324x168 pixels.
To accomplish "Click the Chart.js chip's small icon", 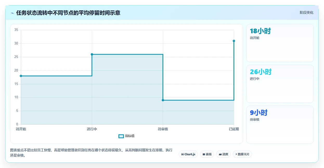I will click(183, 154).
